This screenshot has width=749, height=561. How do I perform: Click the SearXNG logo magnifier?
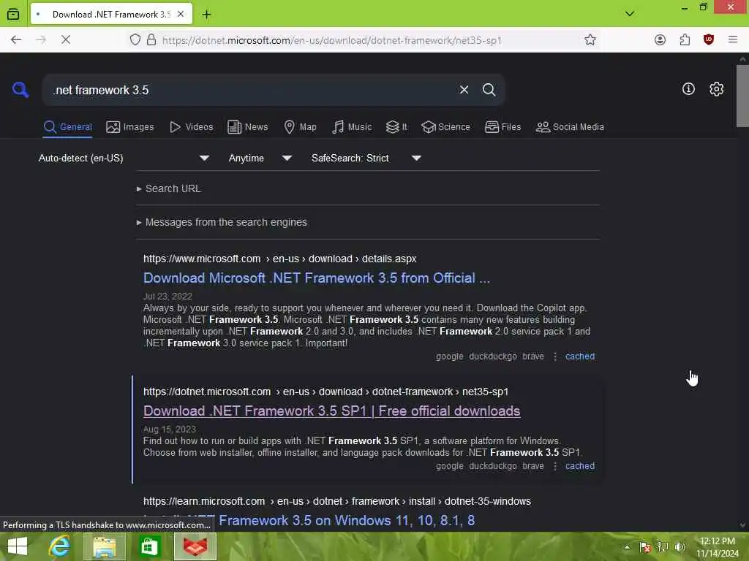click(20, 90)
